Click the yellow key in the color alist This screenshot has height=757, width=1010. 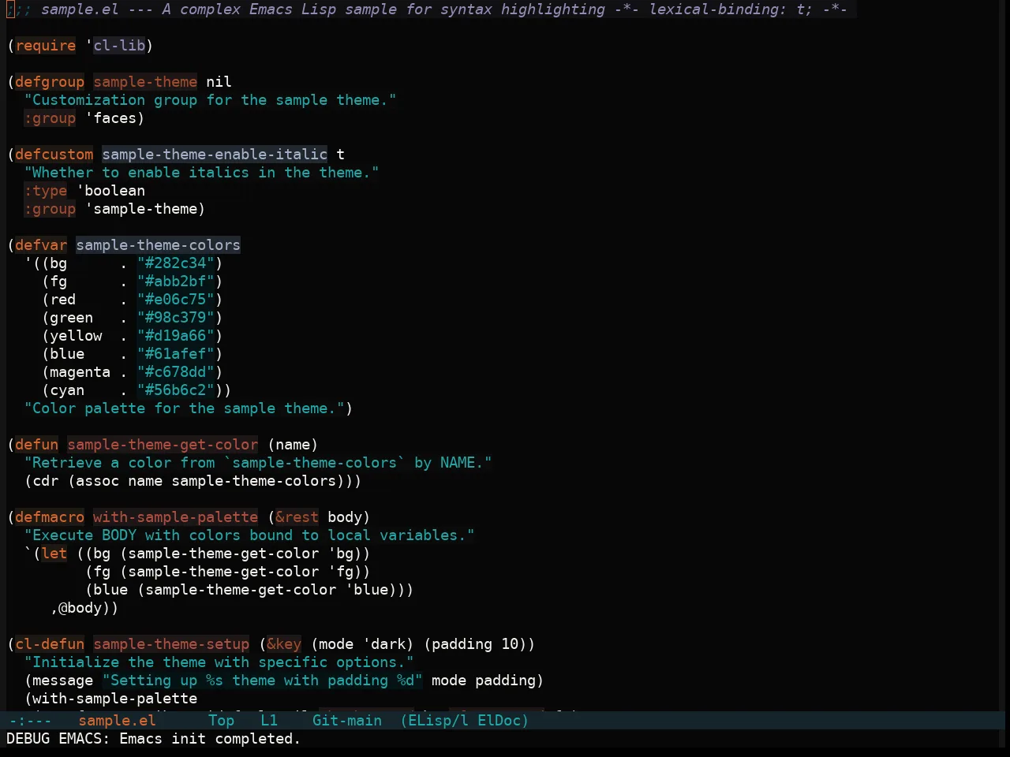pyautogui.click(x=76, y=336)
